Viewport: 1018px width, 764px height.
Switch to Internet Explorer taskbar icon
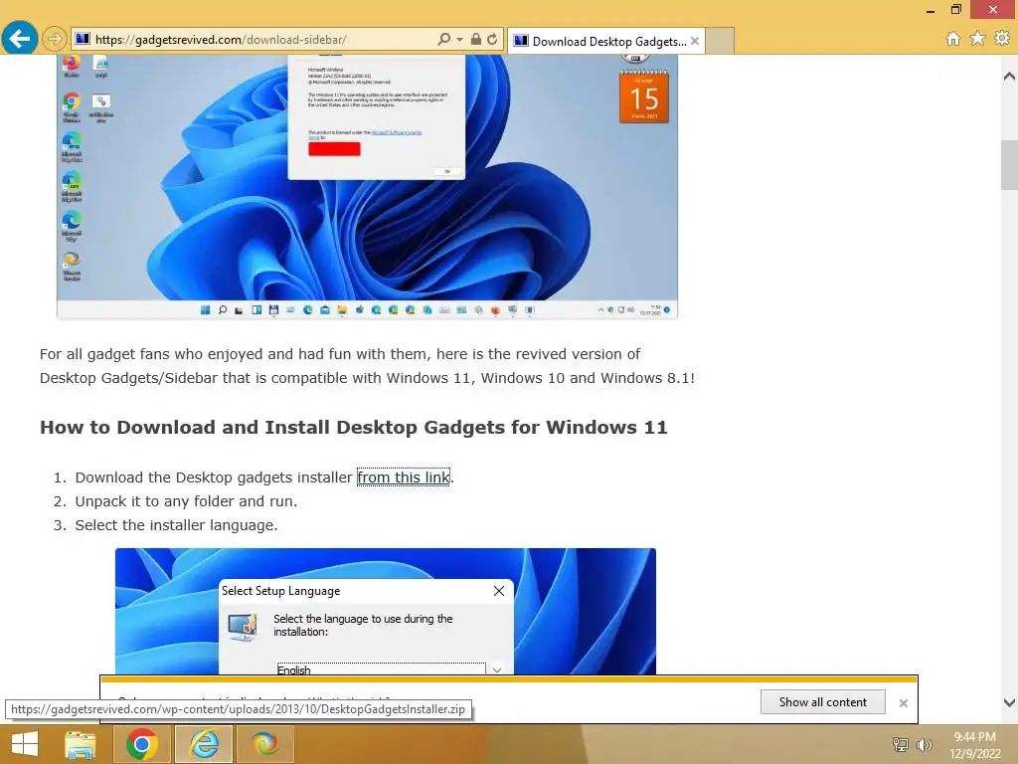[205, 744]
